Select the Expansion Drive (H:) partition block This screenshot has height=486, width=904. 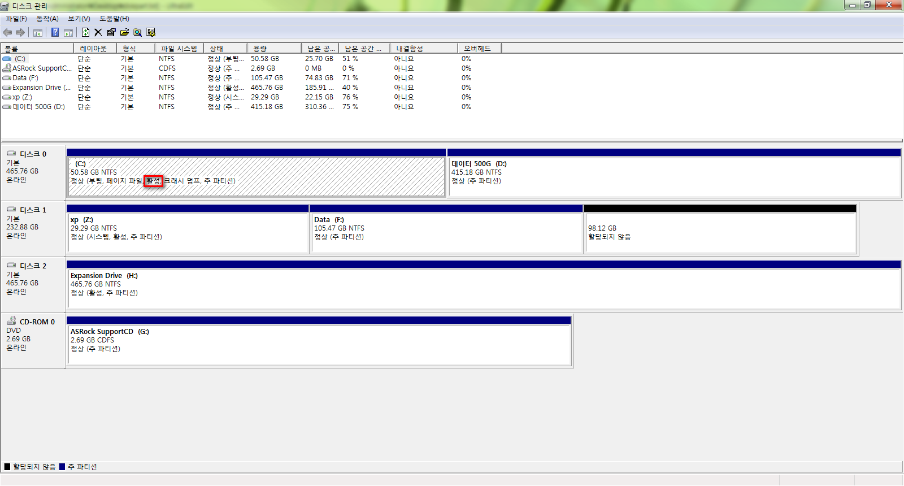[x=484, y=285]
